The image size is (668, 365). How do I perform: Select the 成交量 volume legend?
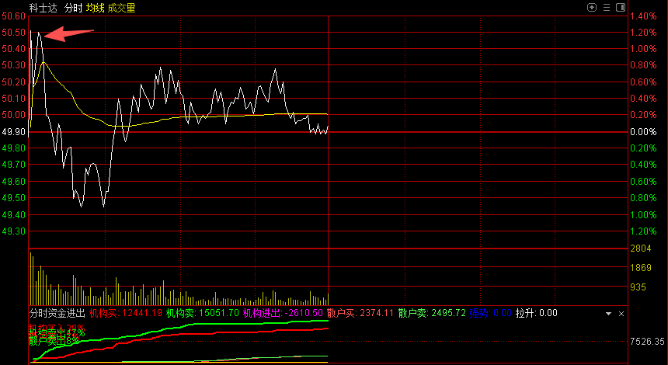click(121, 8)
